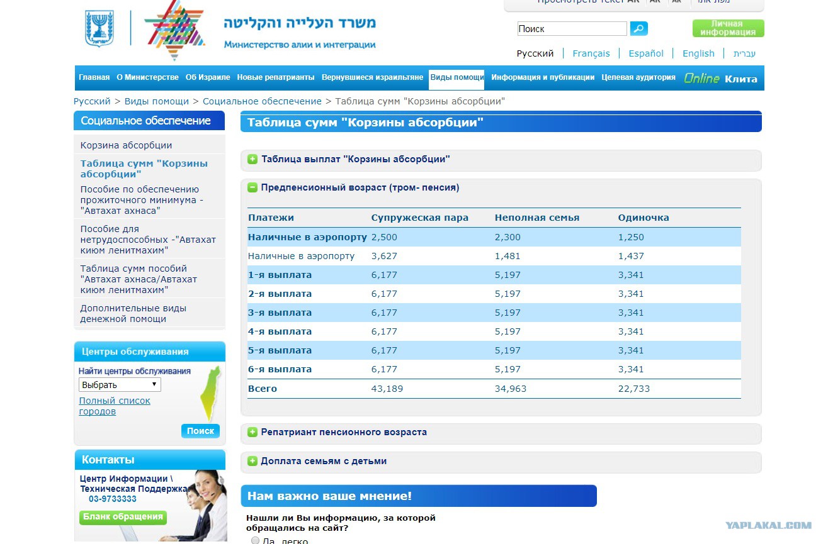This screenshot has width=828, height=544.
Task: Expand 'Таблица выплат Корзины абсорбции' plus icon
Action: [252, 160]
